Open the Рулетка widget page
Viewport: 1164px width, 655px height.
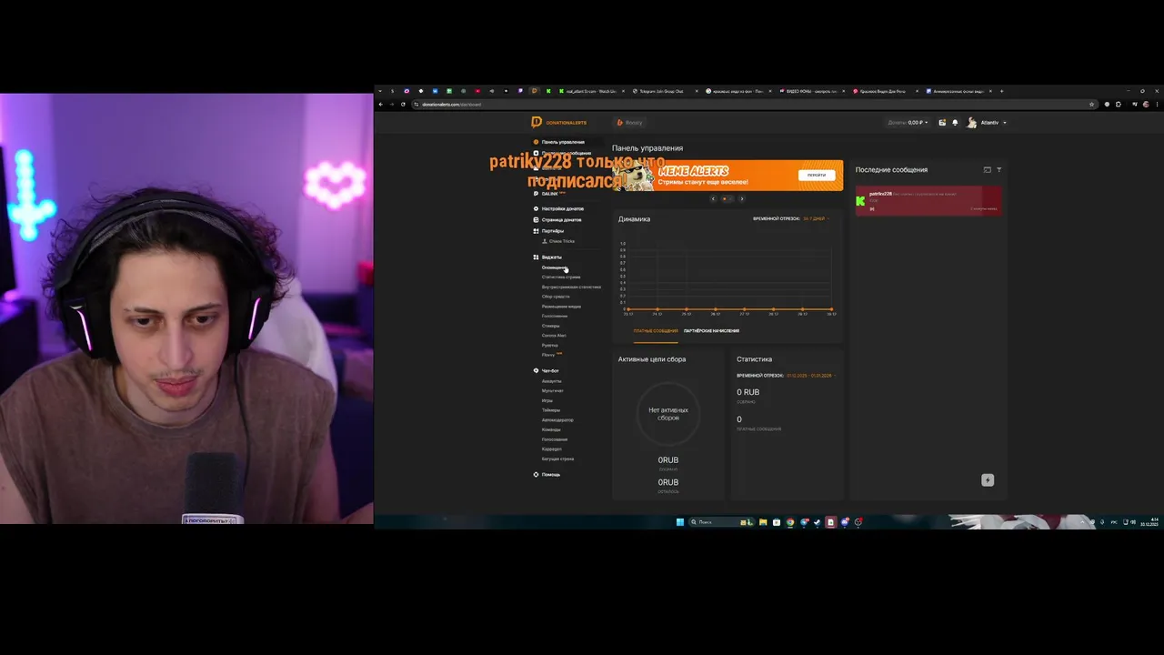click(550, 346)
